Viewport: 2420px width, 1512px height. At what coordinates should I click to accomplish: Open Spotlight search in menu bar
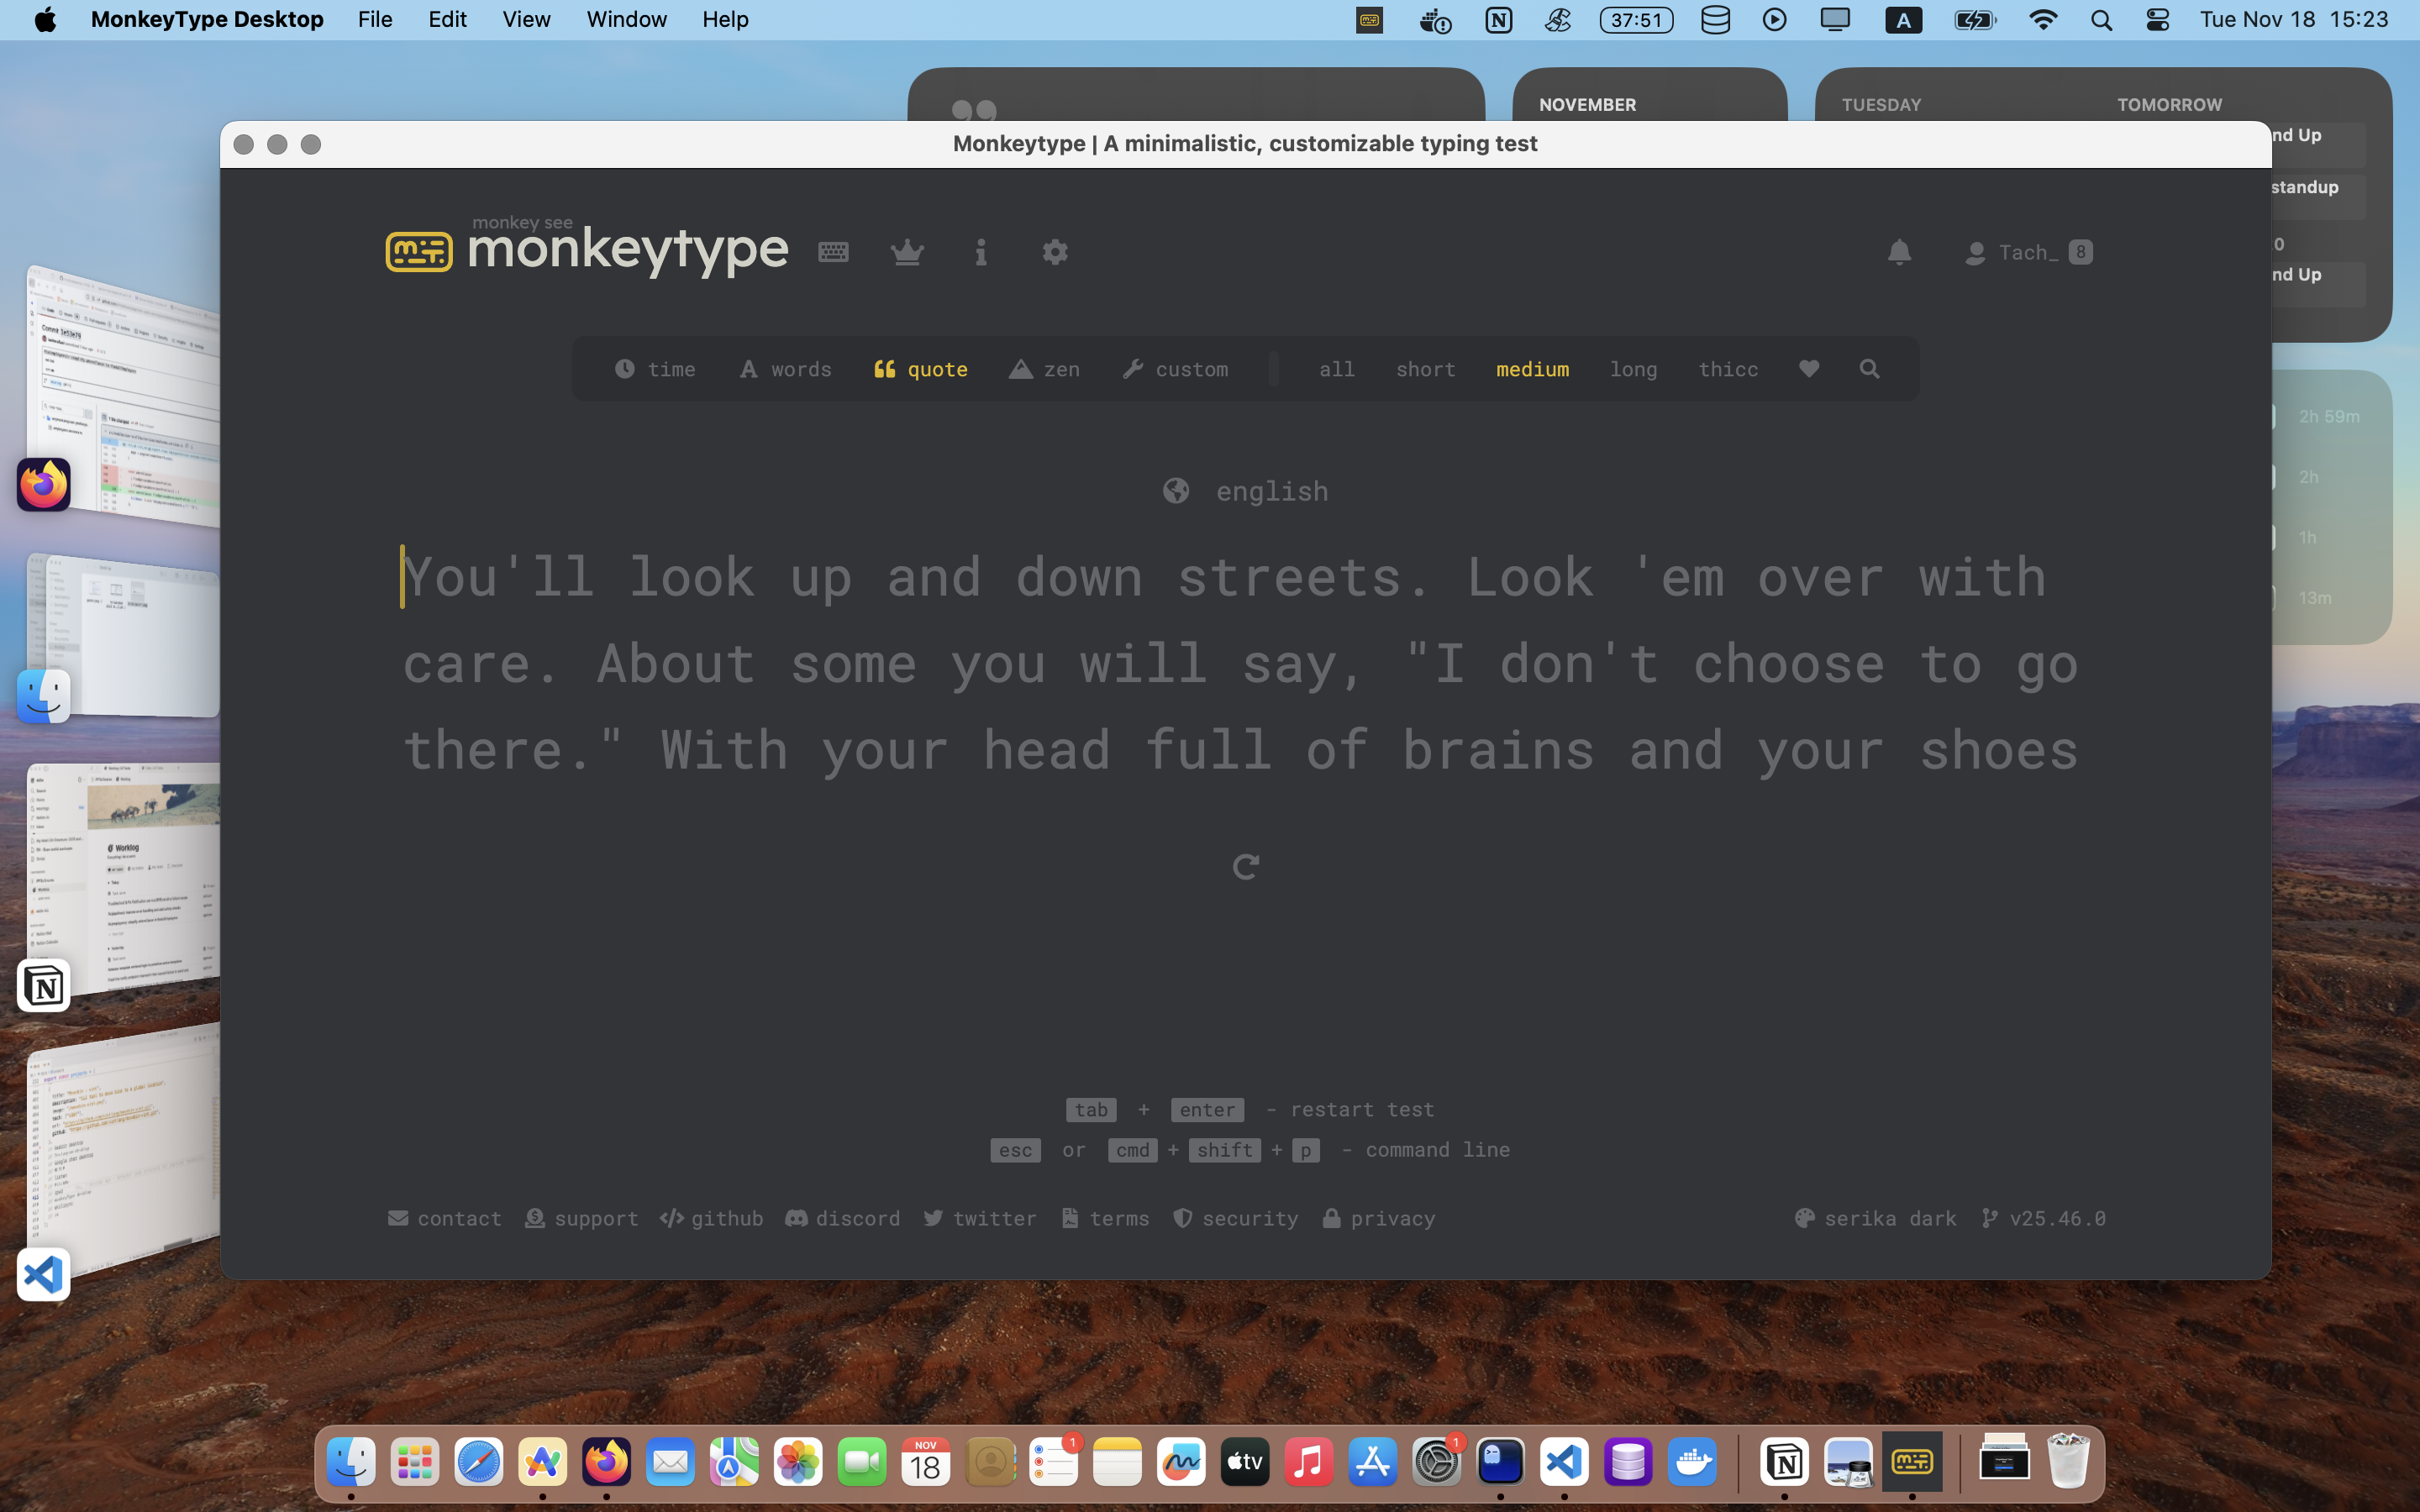2101,19
